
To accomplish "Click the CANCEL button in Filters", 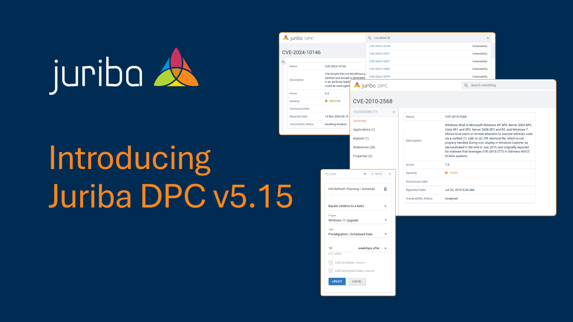I will click(357, 281).
